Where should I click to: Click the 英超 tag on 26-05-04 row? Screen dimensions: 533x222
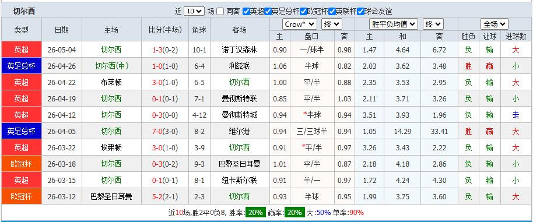(22, 50)
